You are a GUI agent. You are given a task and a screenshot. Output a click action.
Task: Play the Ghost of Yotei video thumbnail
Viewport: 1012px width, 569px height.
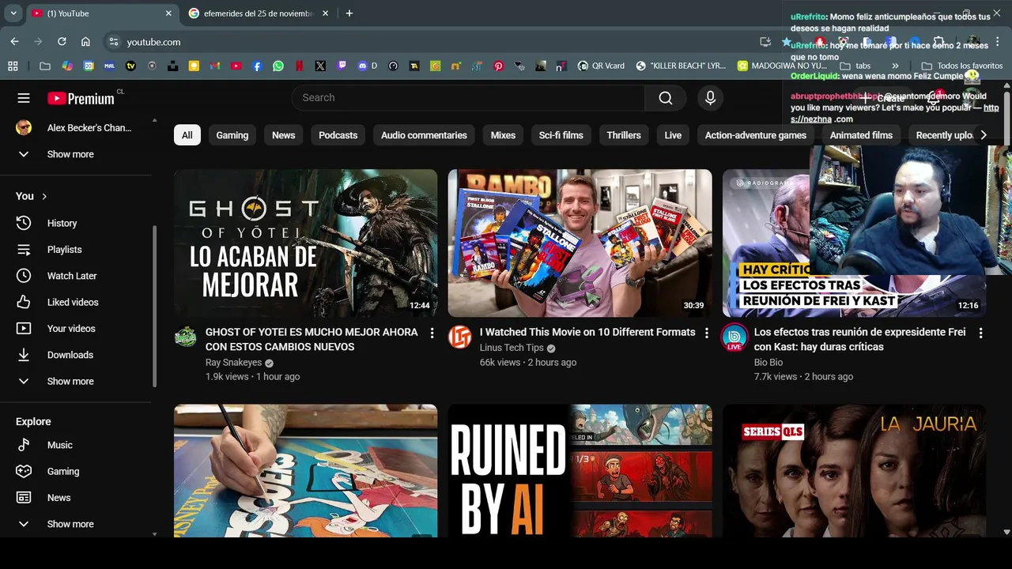[305, 243]
